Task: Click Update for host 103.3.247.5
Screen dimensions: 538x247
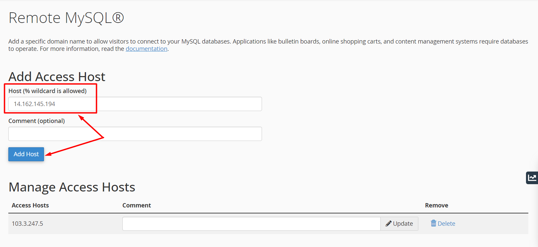Action: (x=399, y=224)
